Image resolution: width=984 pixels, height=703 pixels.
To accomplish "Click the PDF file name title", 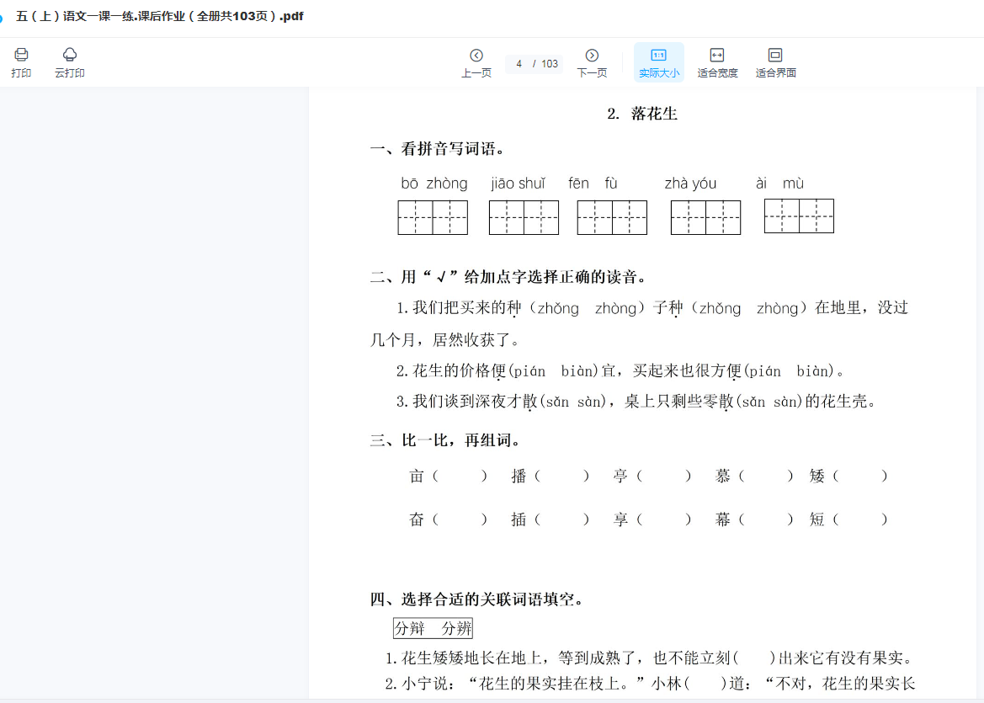I will [160, 17].
